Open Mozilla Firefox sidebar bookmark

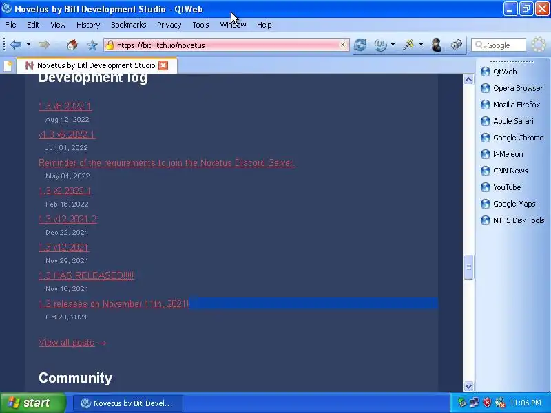click(510, 105)
